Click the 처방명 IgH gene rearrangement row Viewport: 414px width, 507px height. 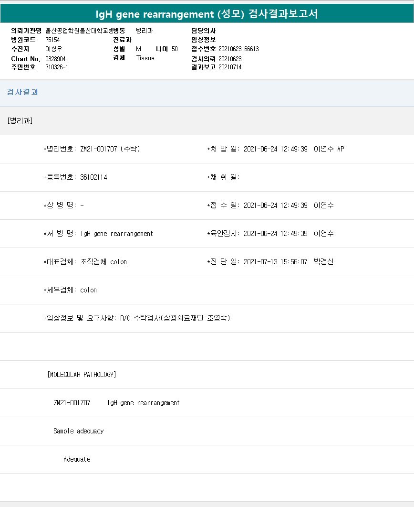(98, 234)
